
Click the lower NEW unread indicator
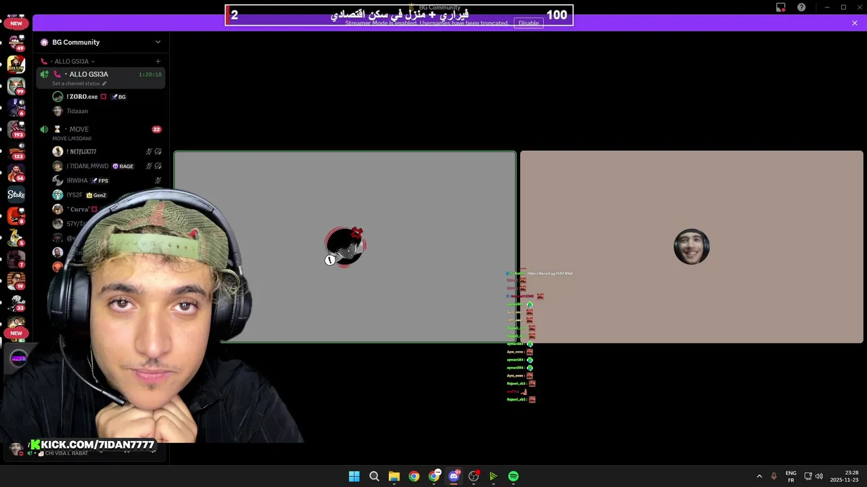click(x=16, y=333)
